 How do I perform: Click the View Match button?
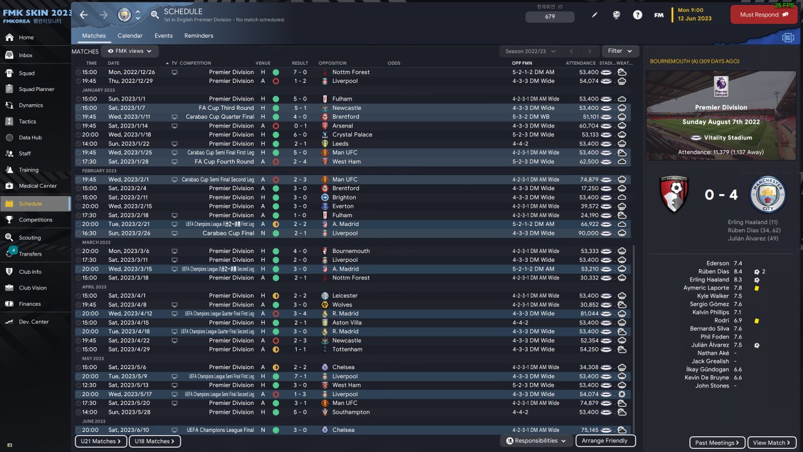click(x=773, y=443)
